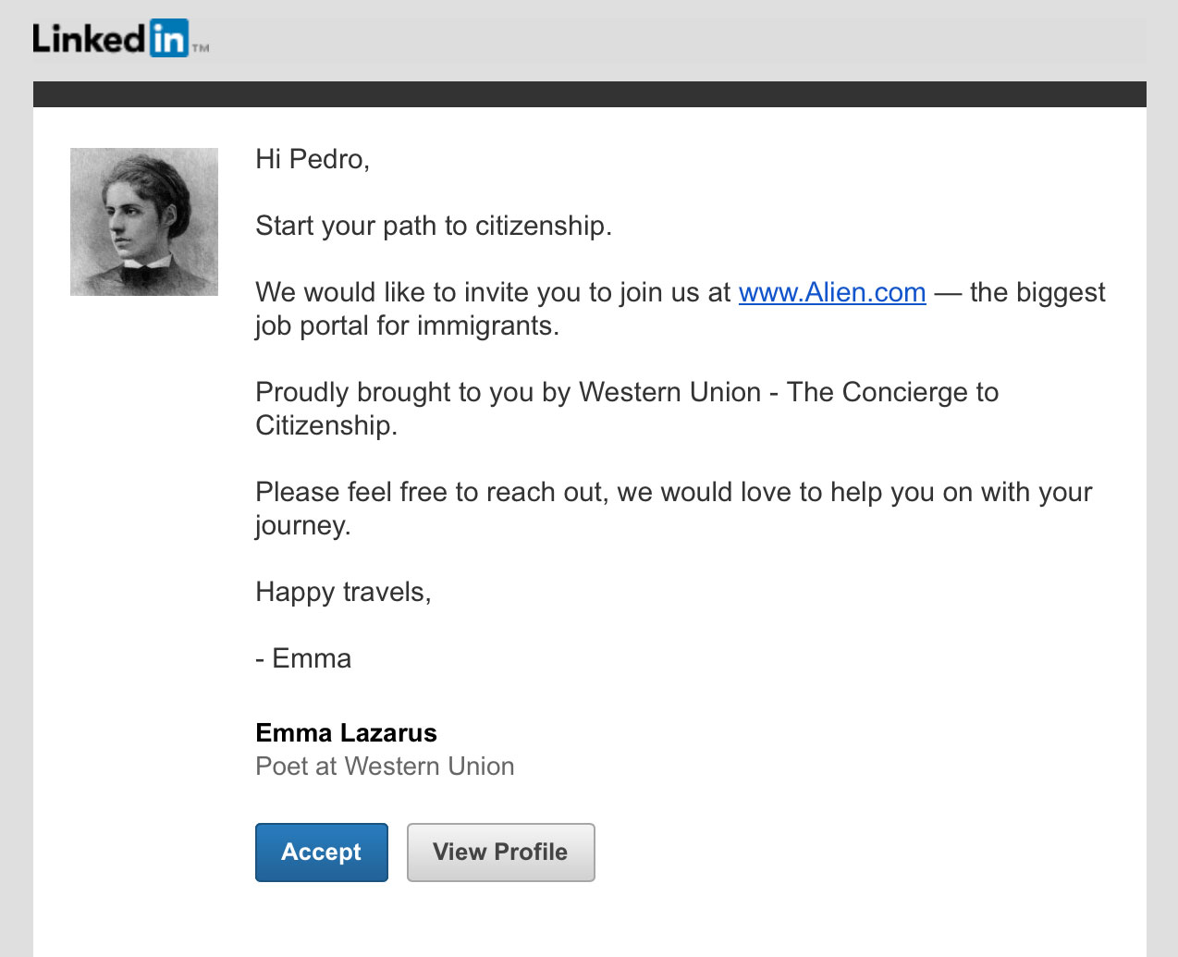Image resolution: width=1178 pixels, height=957 pixels.
Task: Click the LinkedIn logo in the header
Action: 120,38
